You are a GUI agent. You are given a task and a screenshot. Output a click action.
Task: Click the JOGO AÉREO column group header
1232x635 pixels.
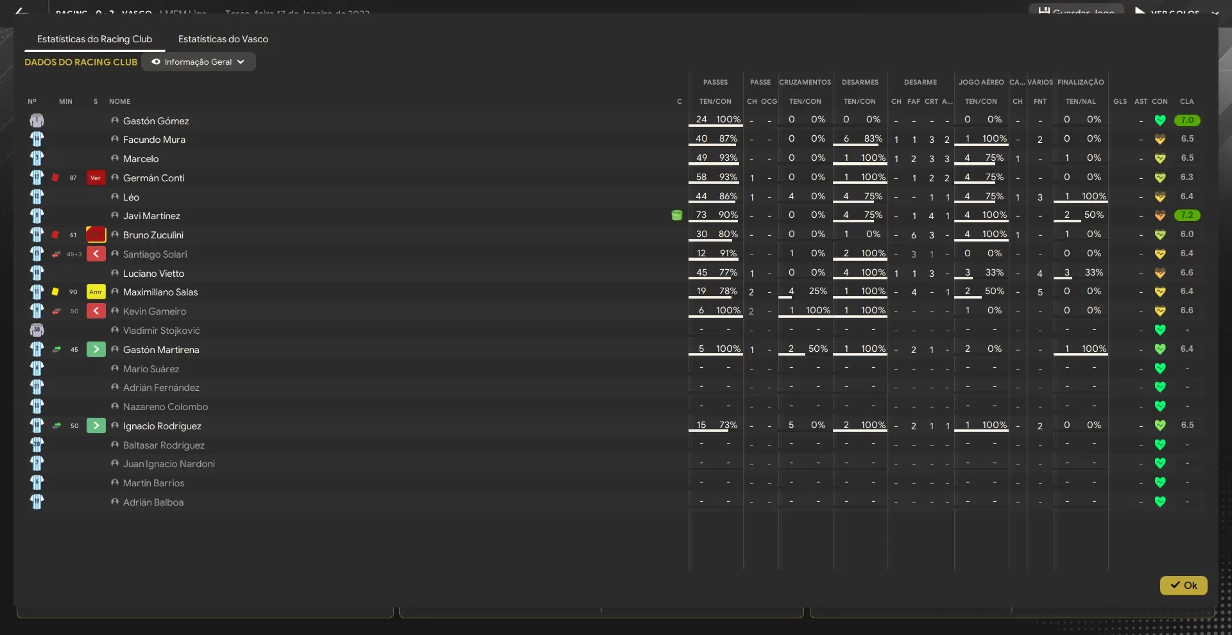pos(980,82)
